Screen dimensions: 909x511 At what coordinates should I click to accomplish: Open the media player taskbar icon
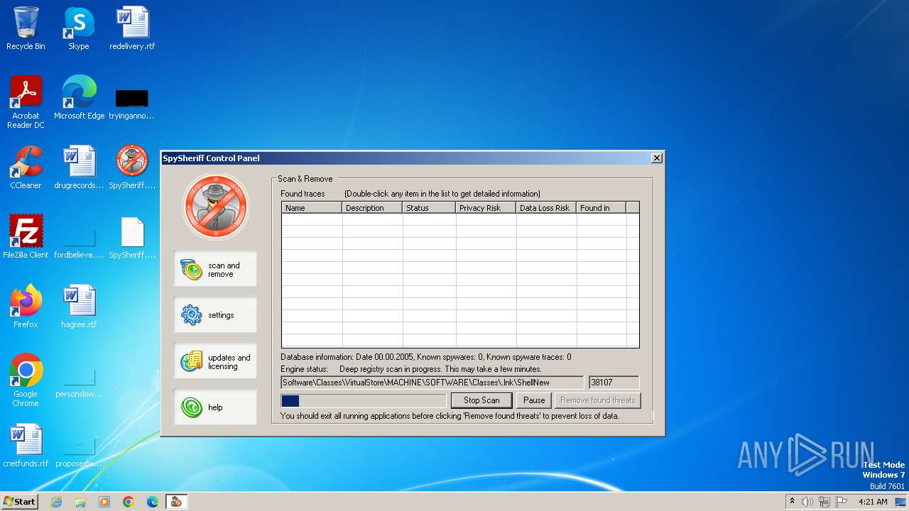coord(104,502)
